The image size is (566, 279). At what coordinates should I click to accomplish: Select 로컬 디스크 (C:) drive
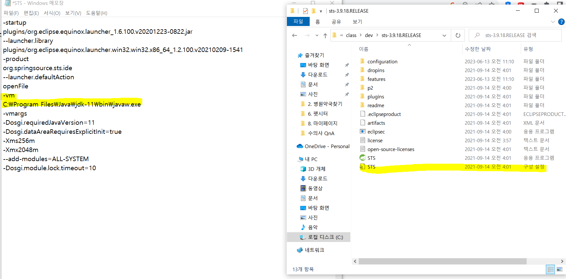click(325, 237)
